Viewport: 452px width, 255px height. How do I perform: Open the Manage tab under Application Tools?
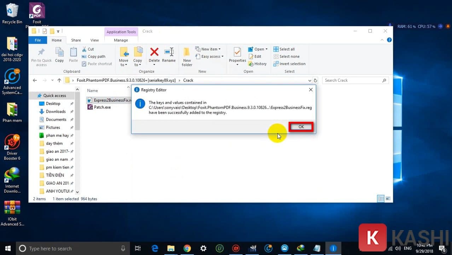(x=121, y=40)
